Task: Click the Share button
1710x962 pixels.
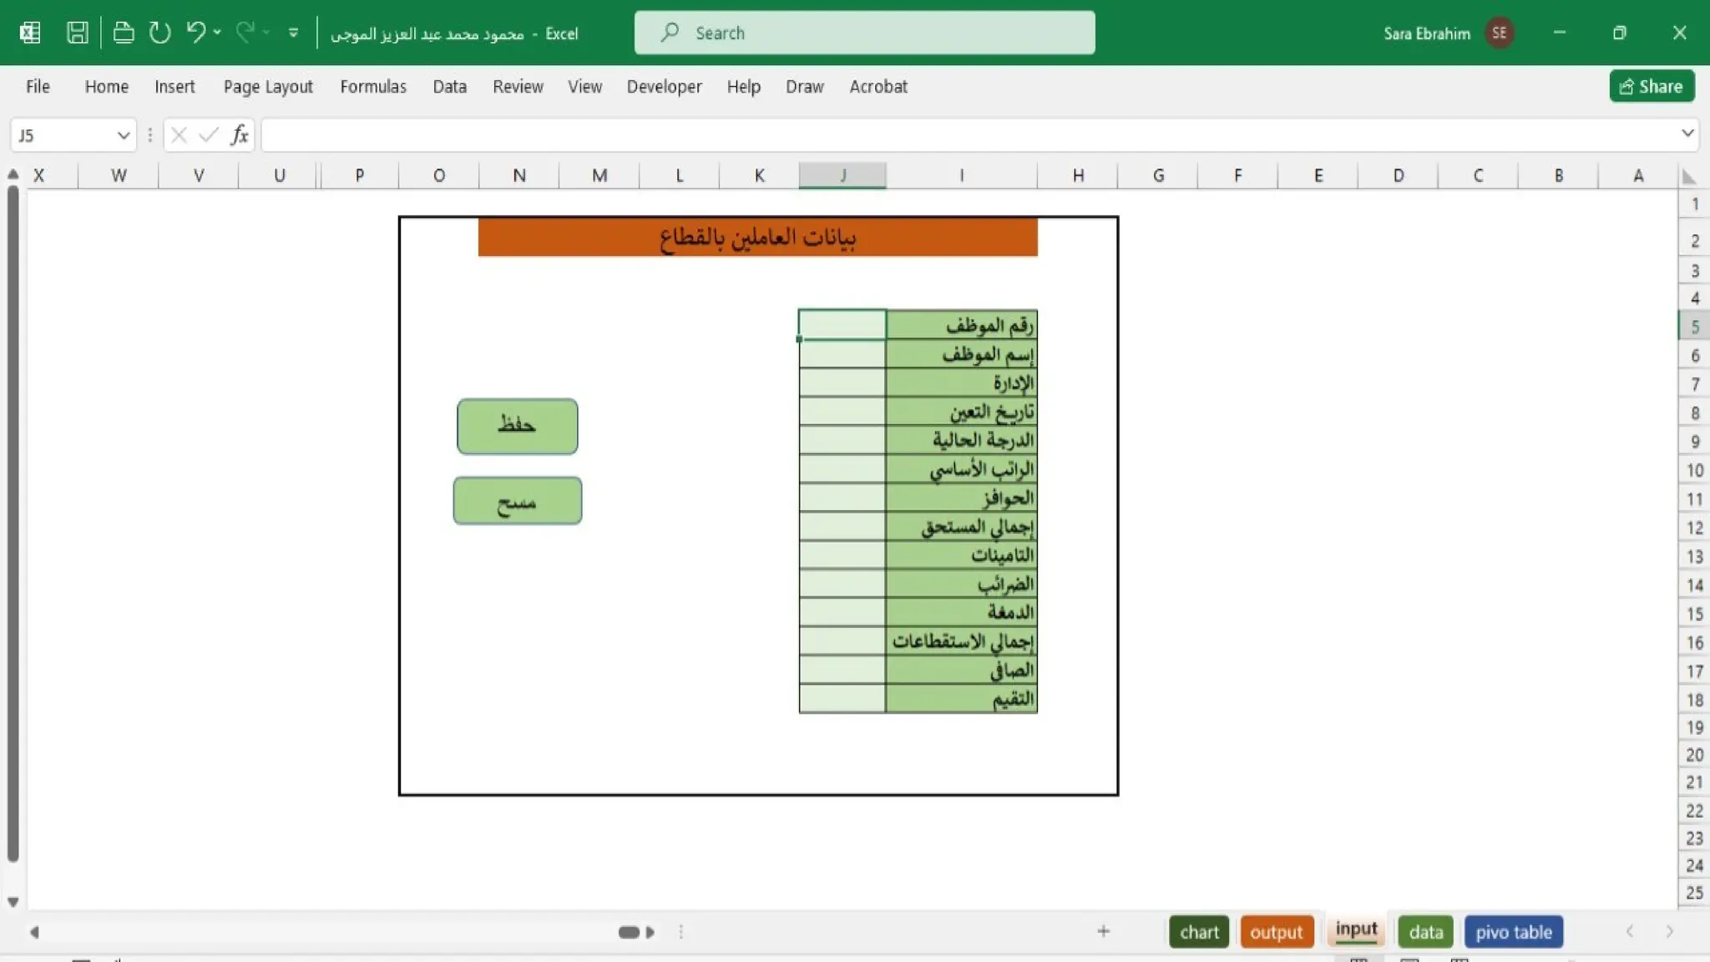Action: coord(1651,86)
